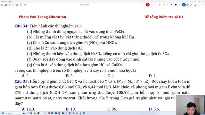Click the 'Câu 34:' heading
The height and width of the screenshot is (115, 205).
pyautogui.click(x=21, y=26)
